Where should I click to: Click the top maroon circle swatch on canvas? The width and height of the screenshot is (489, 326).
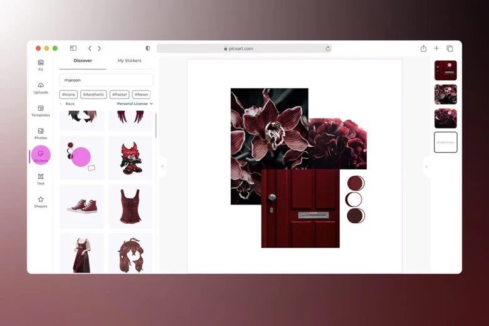pyautogui.click(x=355, y=183)
